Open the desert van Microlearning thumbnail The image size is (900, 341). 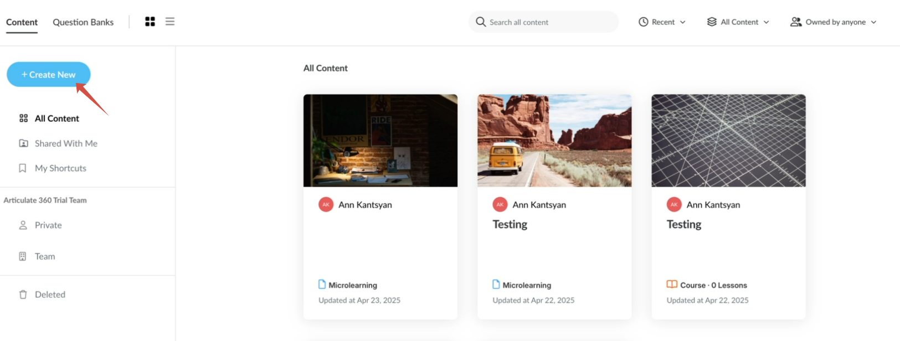554,141
